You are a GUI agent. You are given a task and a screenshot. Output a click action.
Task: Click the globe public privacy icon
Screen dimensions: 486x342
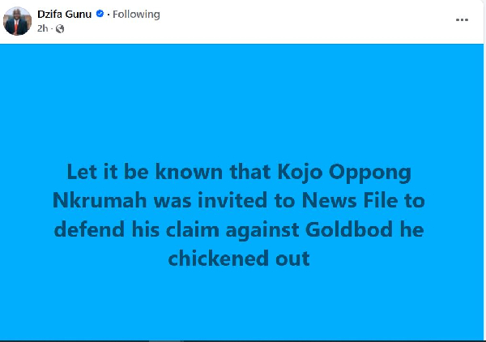(x=60, y=29)
